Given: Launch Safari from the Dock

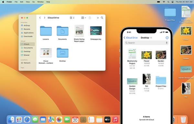Looking at the screenshot, I should pos(27,119).
